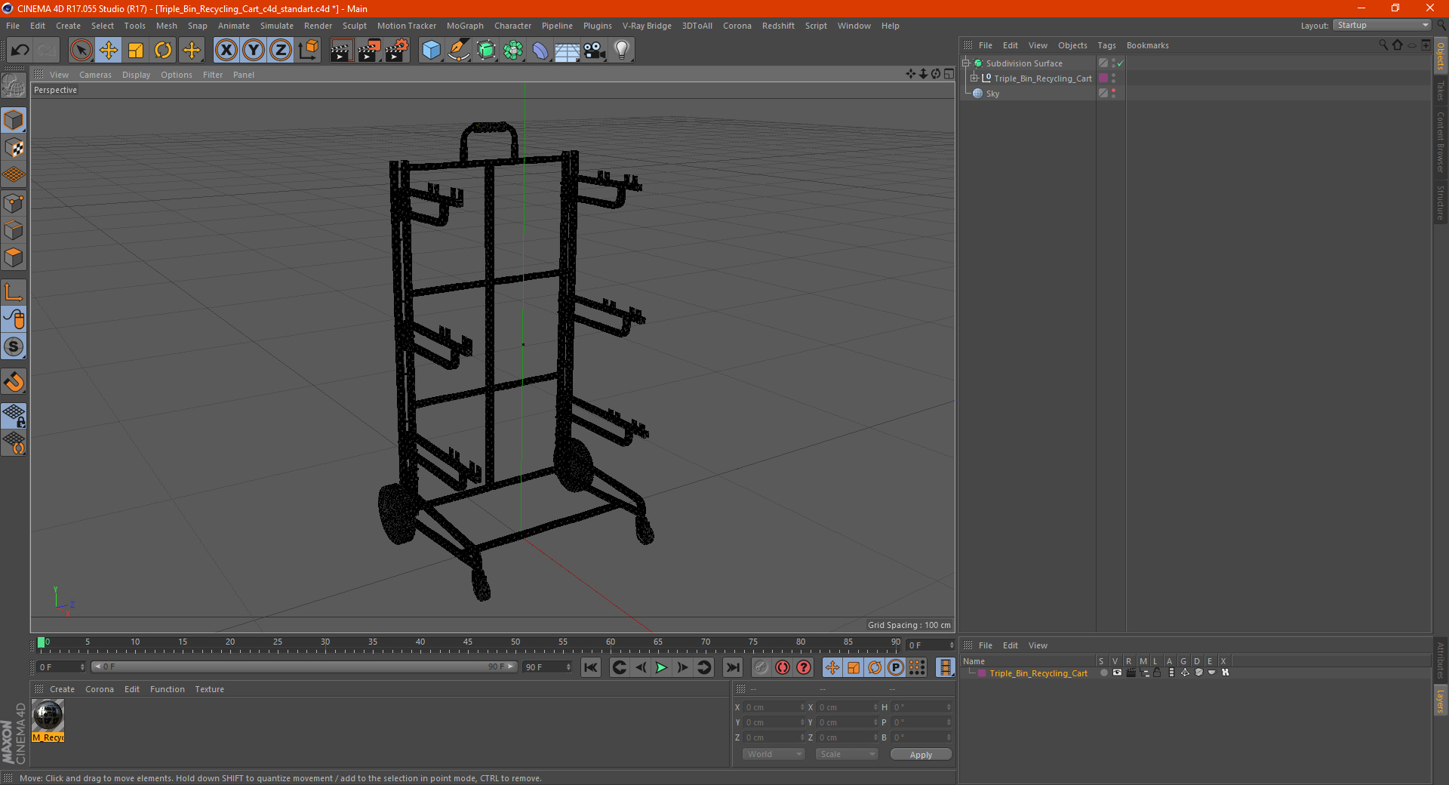Toggle Z axis lock

281,51
